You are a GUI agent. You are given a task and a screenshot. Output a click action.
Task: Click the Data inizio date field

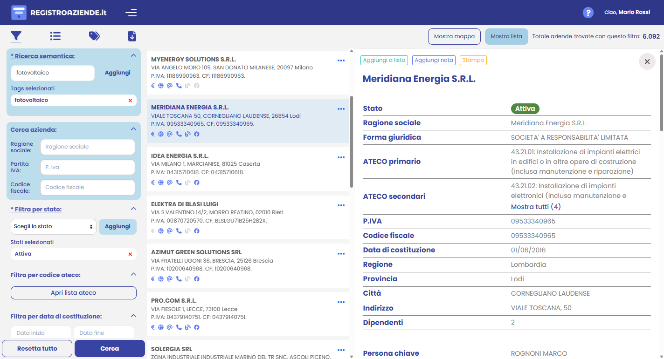point(41,332)
